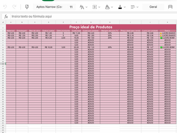Undo the last action
The width and height of the screenshot is (177, 133).
pos(5,7)
